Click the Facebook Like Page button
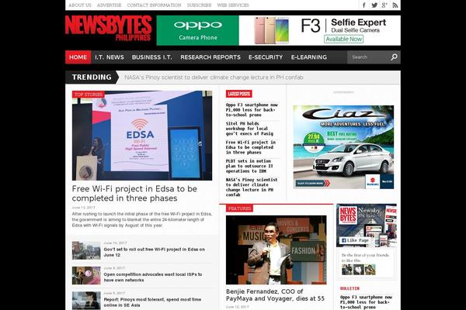The image size is (466, 310). 355,240
